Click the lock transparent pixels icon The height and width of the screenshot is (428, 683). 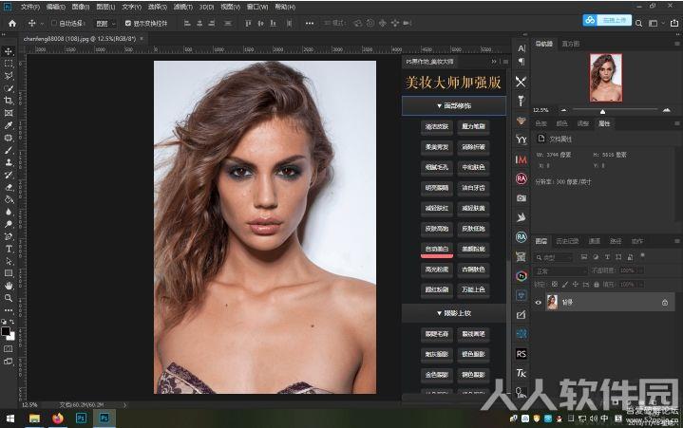[555, 284]
